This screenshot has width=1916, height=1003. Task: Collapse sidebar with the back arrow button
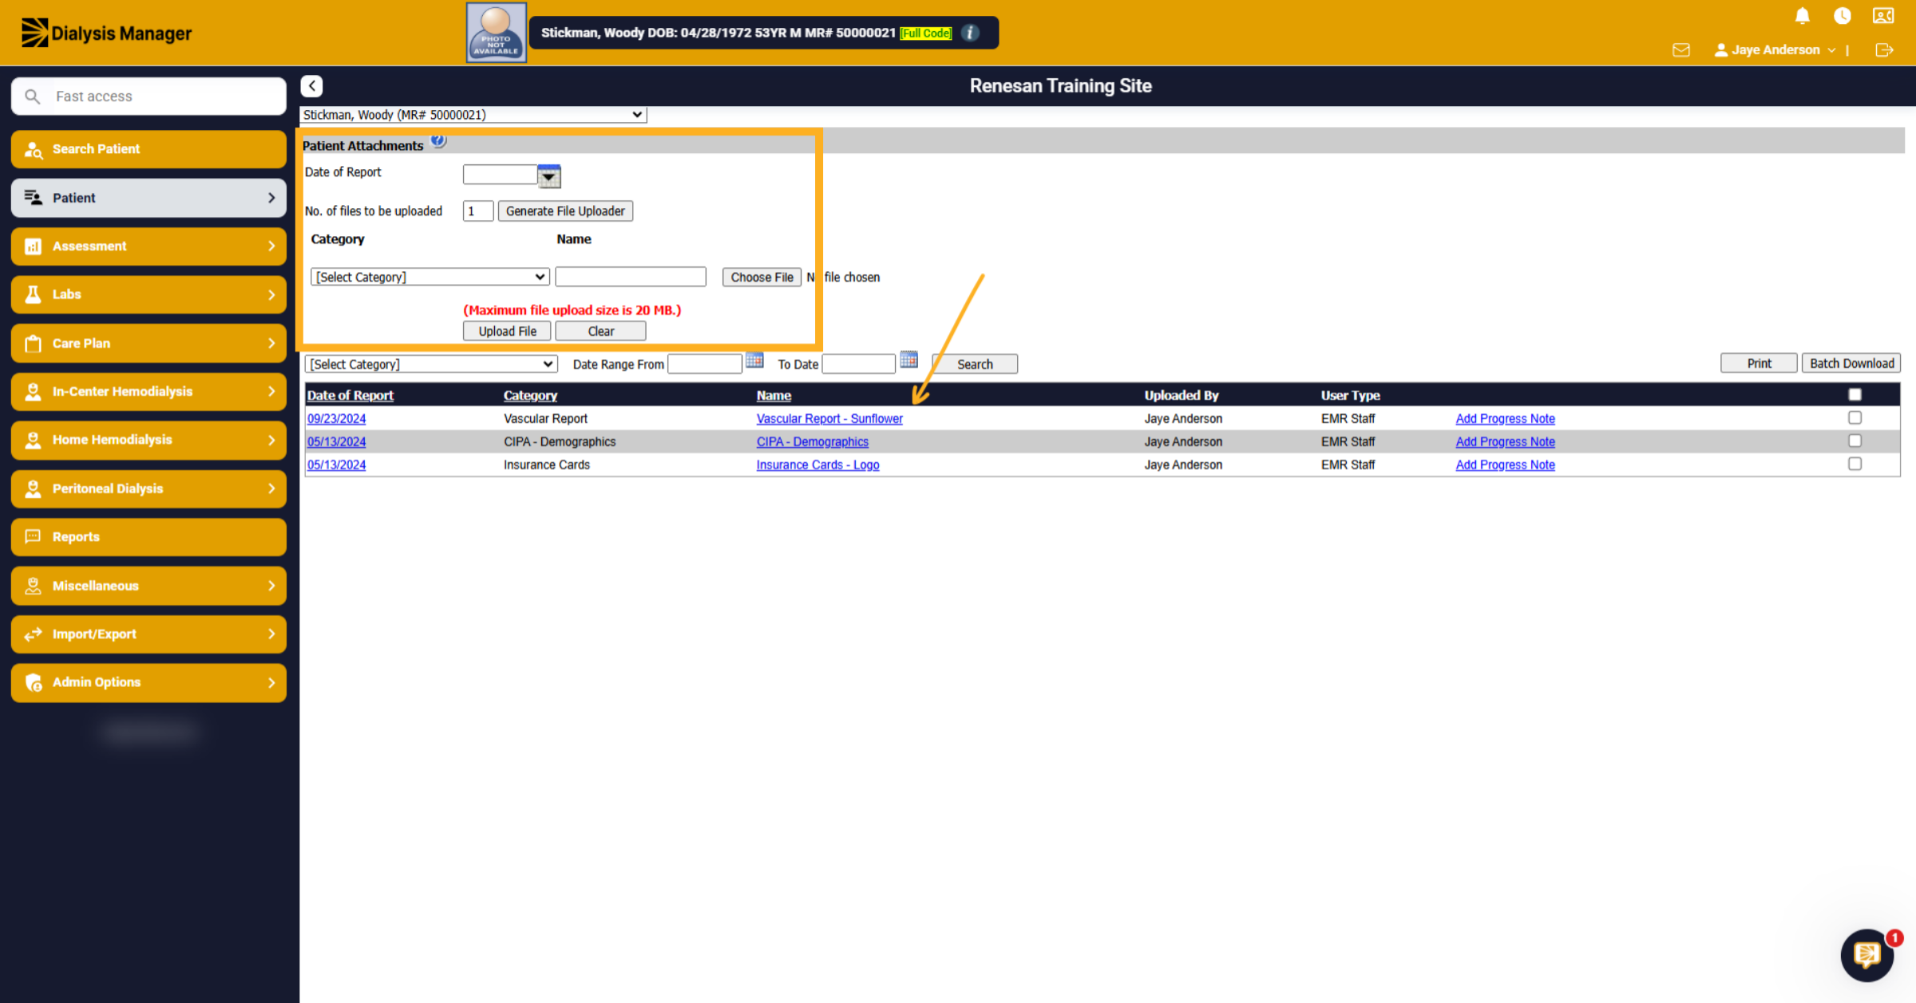click(x=311, y=86)
